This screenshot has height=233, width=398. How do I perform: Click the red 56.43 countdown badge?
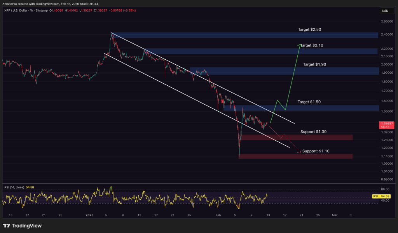[386, 127]
